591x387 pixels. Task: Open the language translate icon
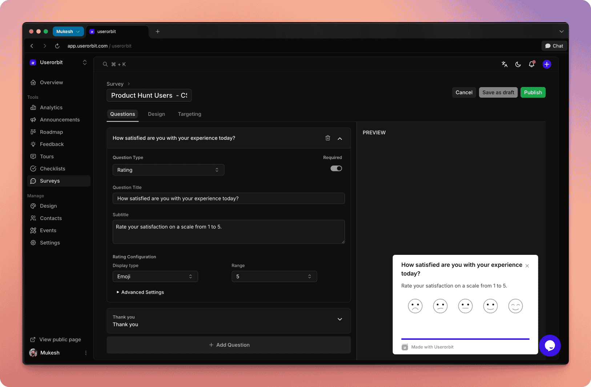pos(504,64)
